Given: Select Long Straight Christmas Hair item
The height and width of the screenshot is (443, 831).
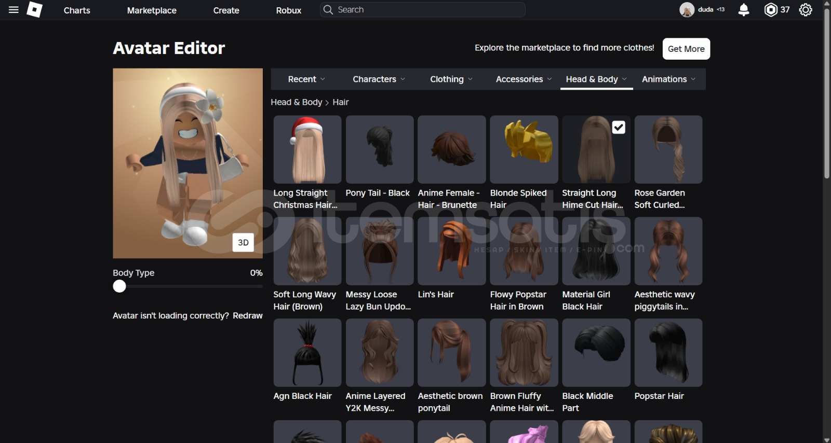Looking at the screenshot, I should (x=307, y=149).
